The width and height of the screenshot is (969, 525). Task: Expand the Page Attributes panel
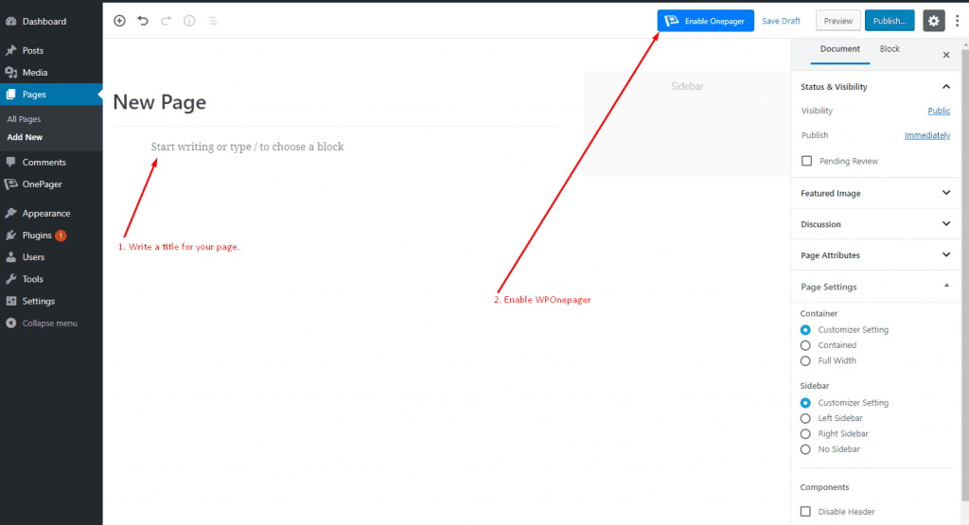click(x=875, y=255)
